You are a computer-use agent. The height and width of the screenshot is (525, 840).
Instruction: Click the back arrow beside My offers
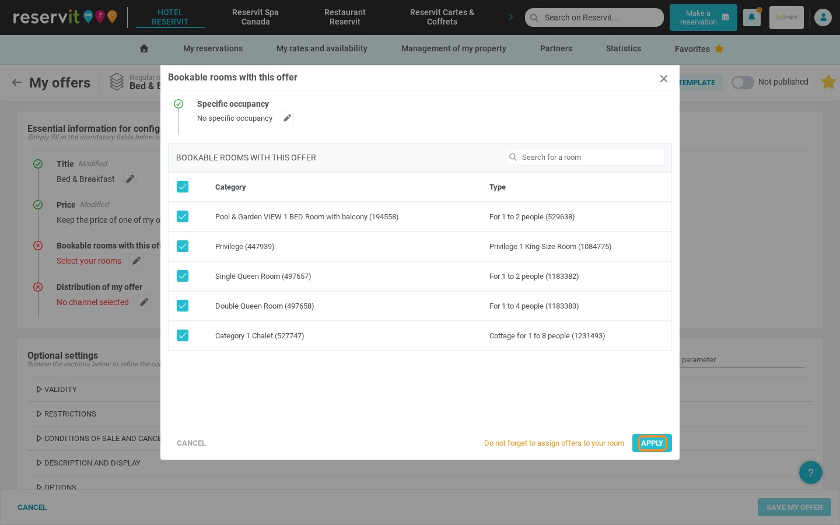click(x=17, y=82)
